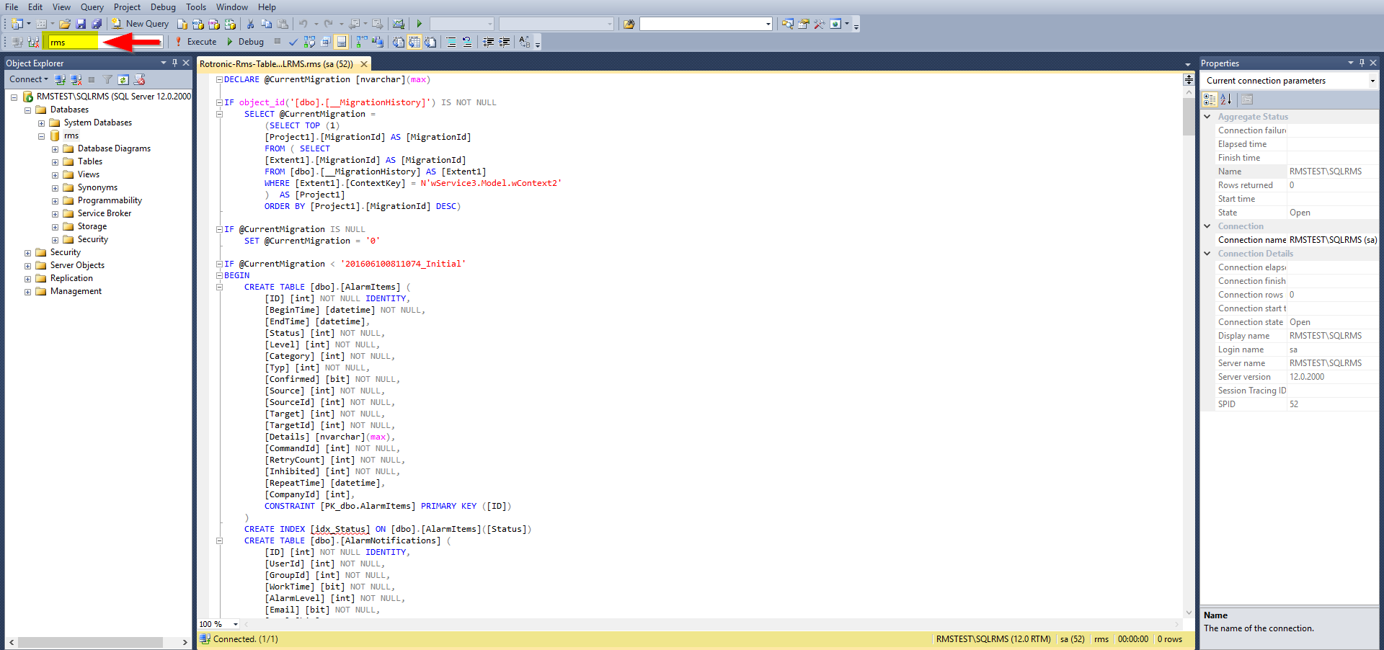Click the Increase Indent icon
1384x650 pixels.
505,42
